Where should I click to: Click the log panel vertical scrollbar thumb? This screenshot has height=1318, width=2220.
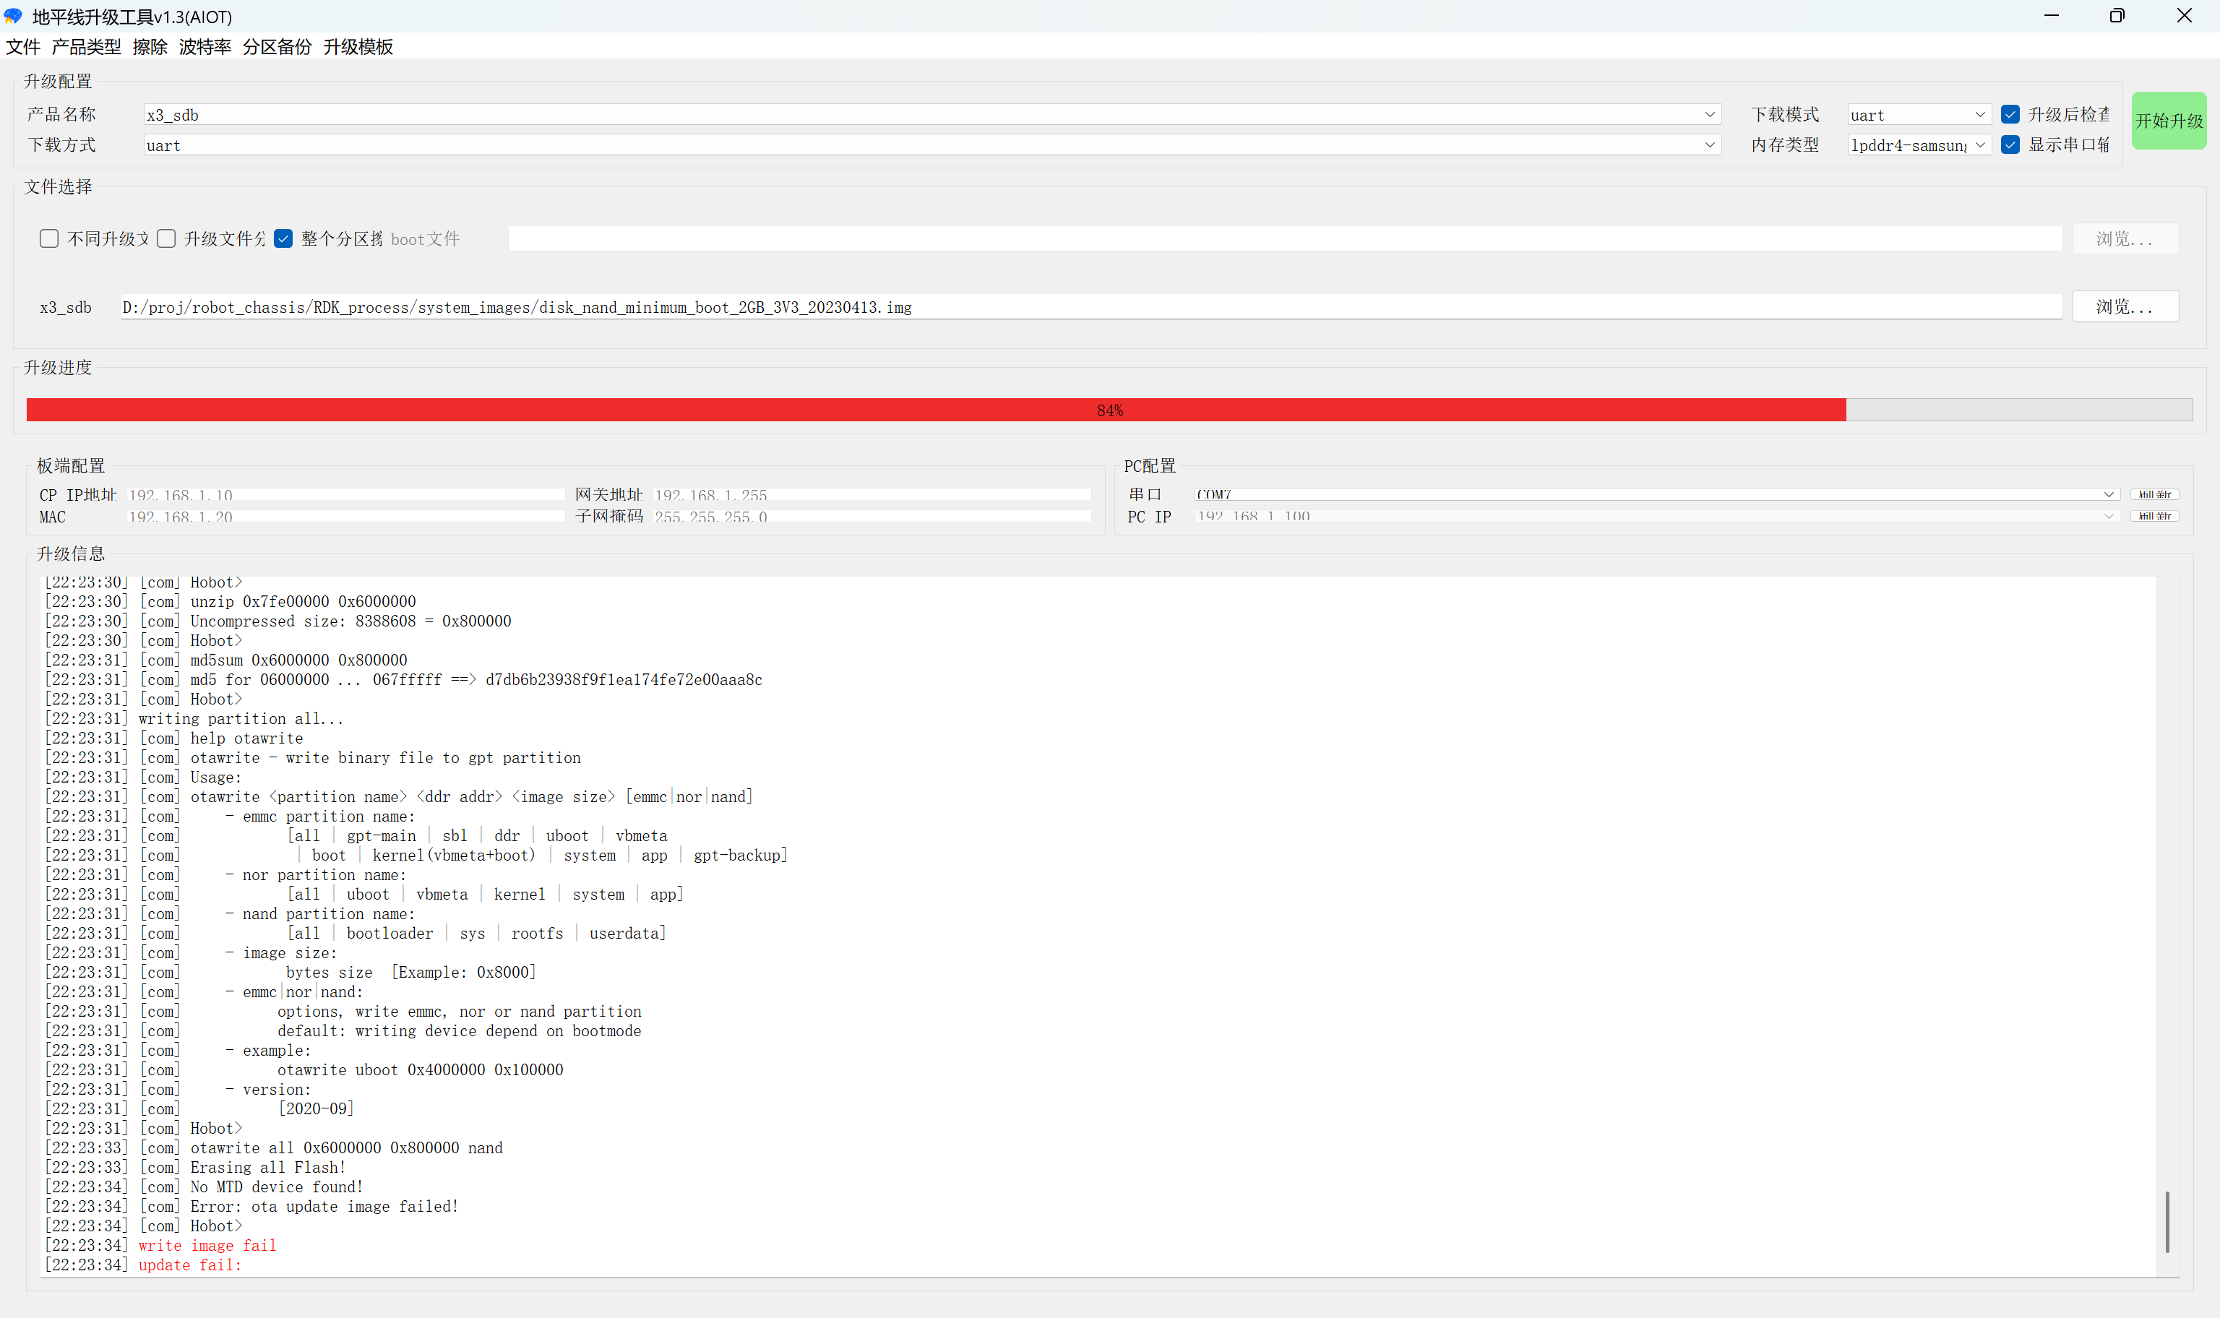(x=2167, y=1222)
